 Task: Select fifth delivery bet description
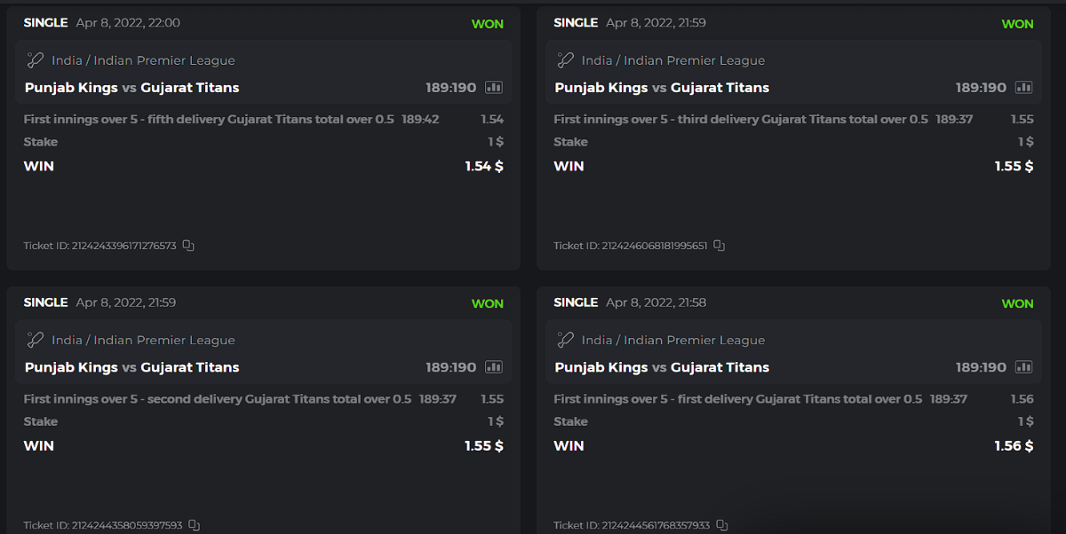click(x=209, y=119)
